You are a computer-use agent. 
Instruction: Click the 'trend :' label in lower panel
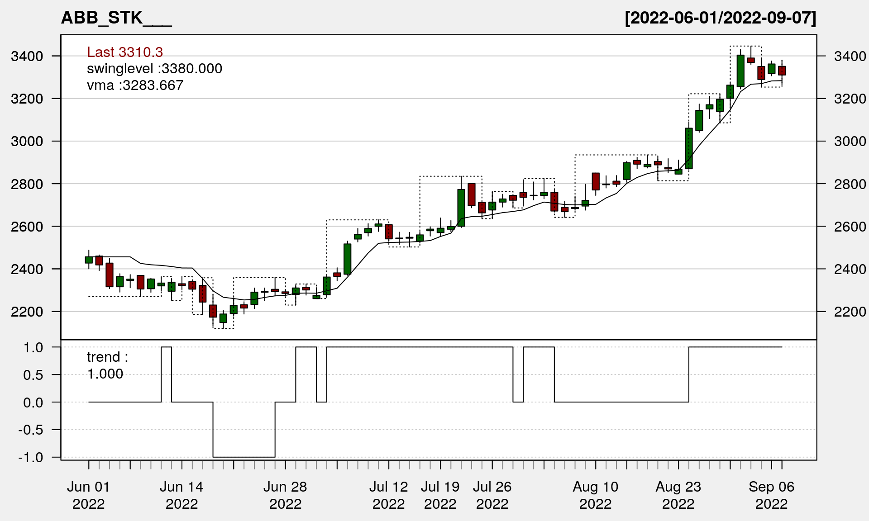point(107,357)
